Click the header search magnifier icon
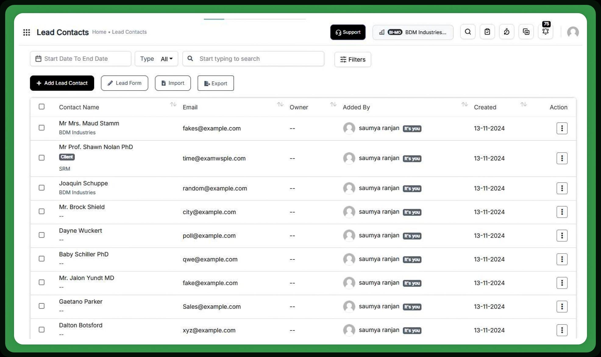 468,32
